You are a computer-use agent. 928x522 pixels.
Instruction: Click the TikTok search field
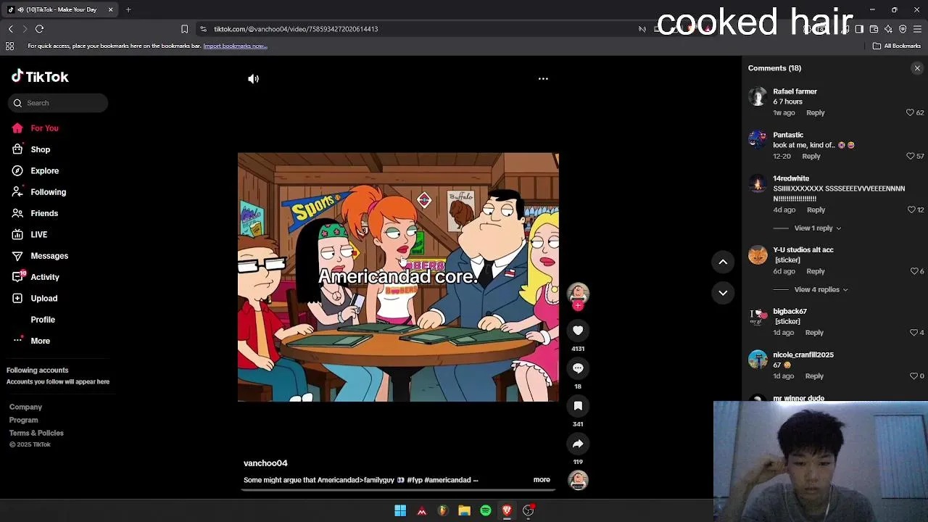point(58,103)
